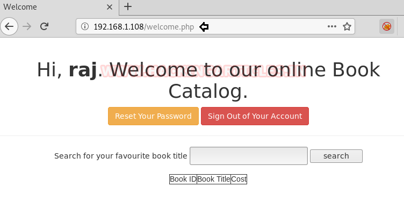
Task: Focus the book title search field
Action: tap(249, 156)
